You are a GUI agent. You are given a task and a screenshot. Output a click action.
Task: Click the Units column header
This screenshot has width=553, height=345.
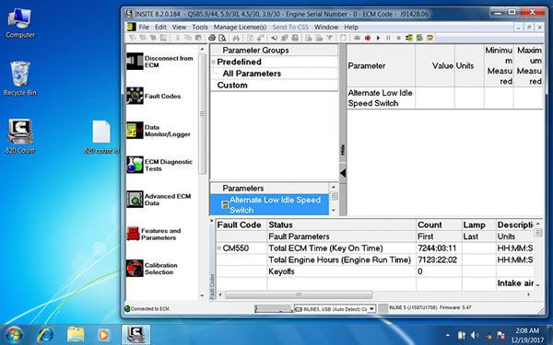click(x=469, y=66)
